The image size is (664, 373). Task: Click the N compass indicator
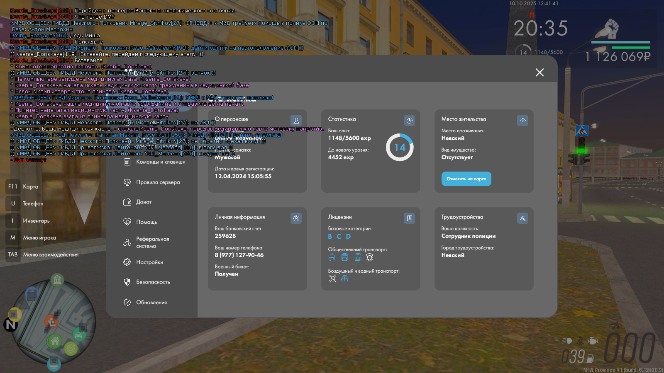[x=10, y=325]
